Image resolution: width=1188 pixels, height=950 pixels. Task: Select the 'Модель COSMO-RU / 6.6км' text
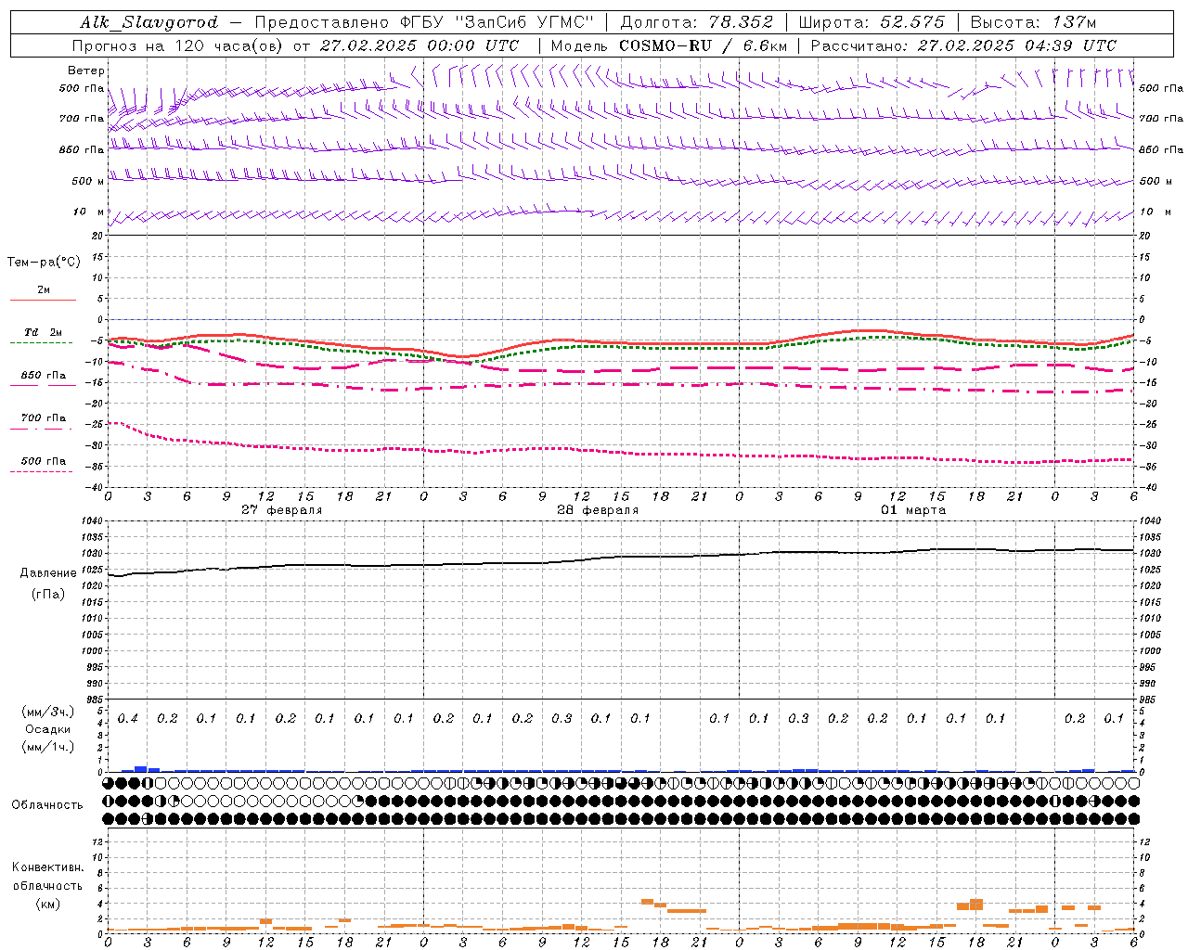point(668,45)
